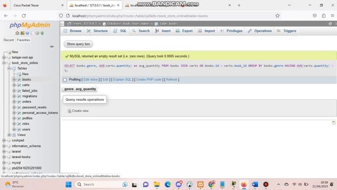The height and width of the screenshot is (190, 337).
Task: Click the bookmark star in address bar
Action: (277, 16)
